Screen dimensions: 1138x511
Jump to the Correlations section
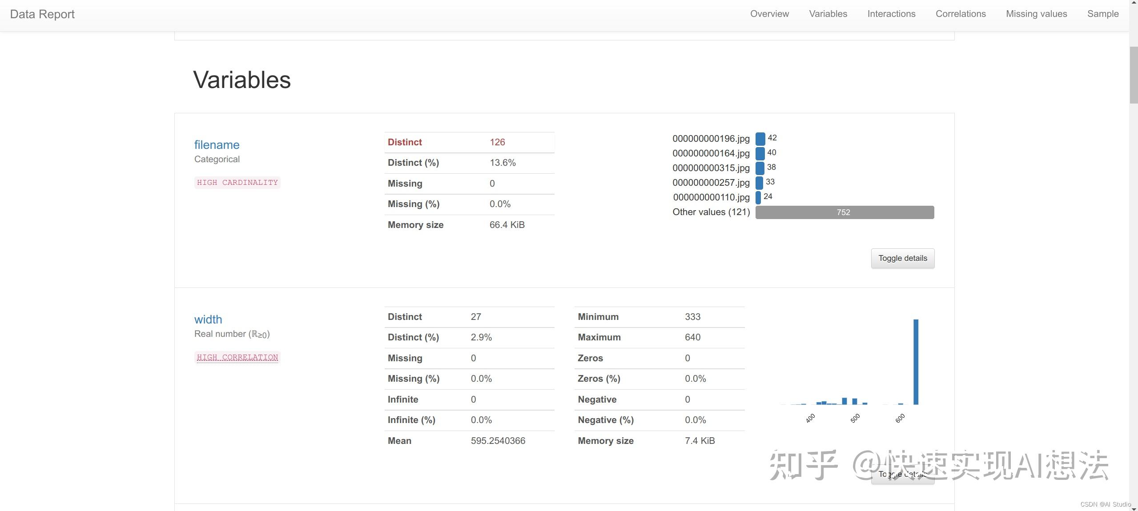[x=961, y=14]
